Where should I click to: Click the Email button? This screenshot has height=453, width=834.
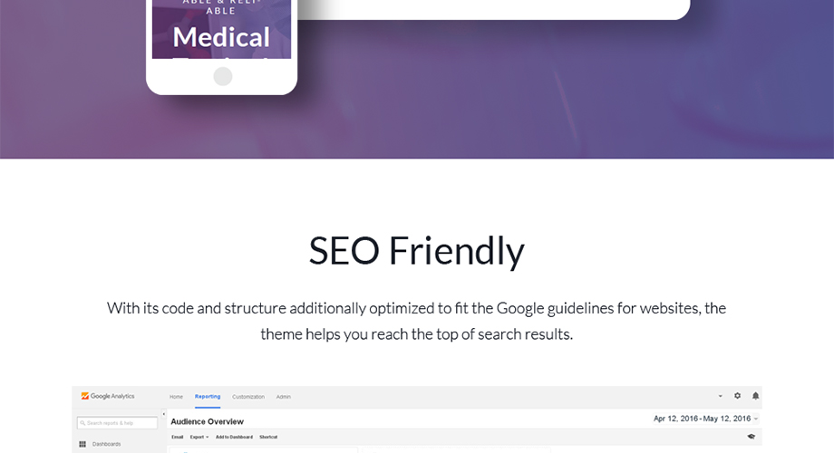tap(177, 437)
